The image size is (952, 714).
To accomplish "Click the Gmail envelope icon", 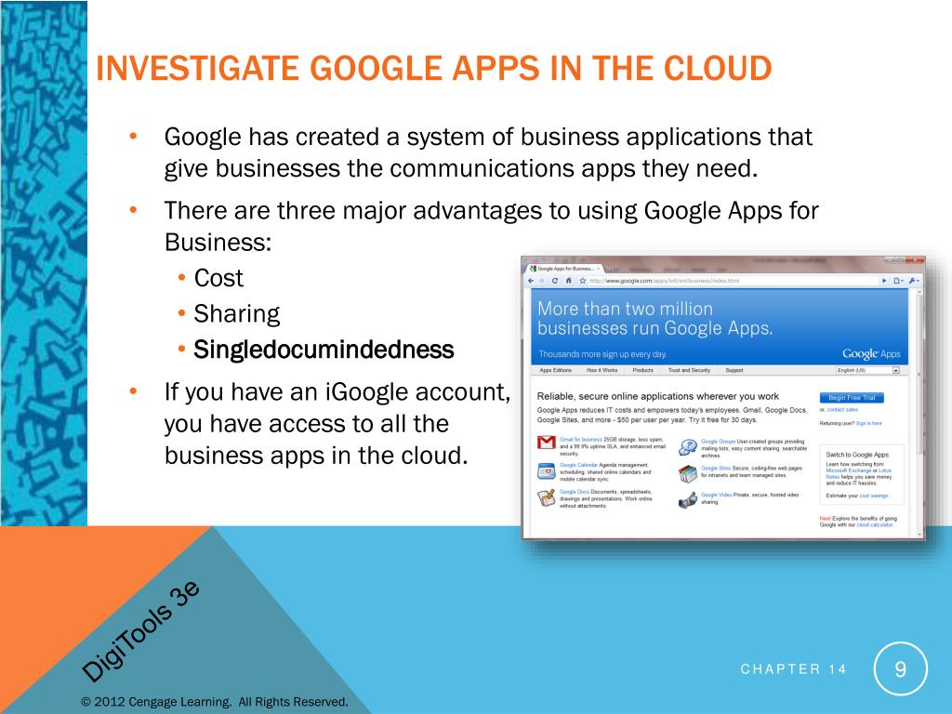I will click(x=547, y=443).
